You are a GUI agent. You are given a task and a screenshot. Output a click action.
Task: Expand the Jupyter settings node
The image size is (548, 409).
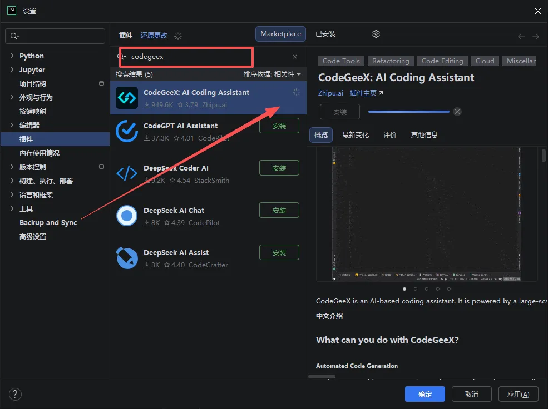point(12,69)
